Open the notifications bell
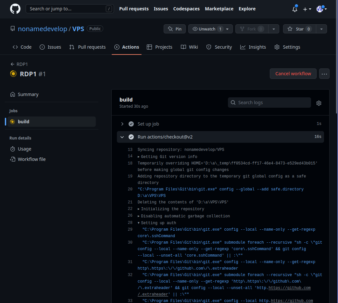Image resolution: width=338 pixels, height=303 pixels. pos(295,9)
